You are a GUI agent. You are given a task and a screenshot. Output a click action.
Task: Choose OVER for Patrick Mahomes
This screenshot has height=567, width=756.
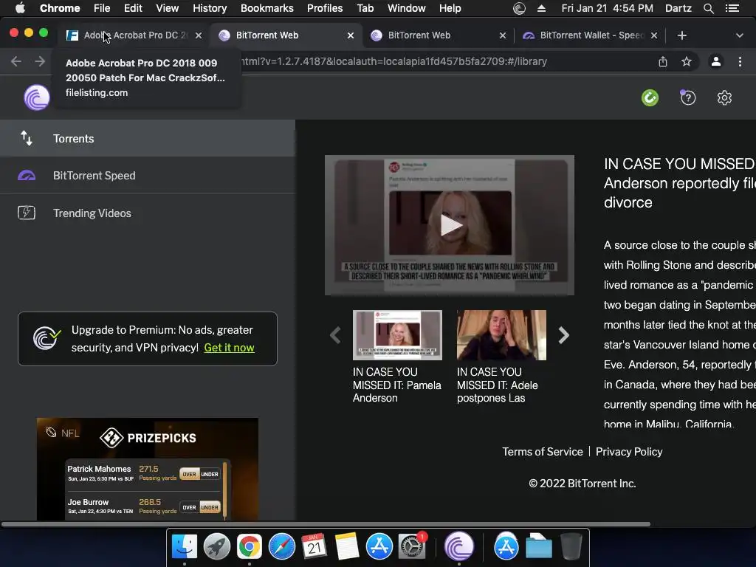tap(189, 474)
